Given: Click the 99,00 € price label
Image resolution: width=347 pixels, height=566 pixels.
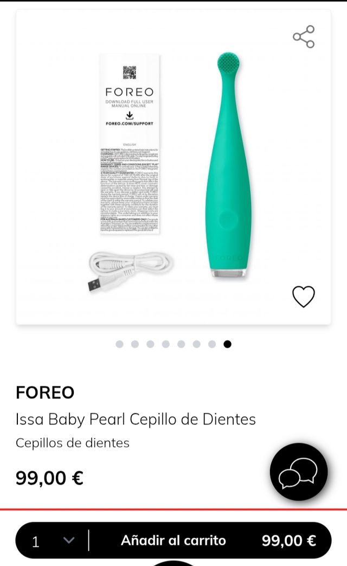Looking at the screenshot, I should point(48,478).
